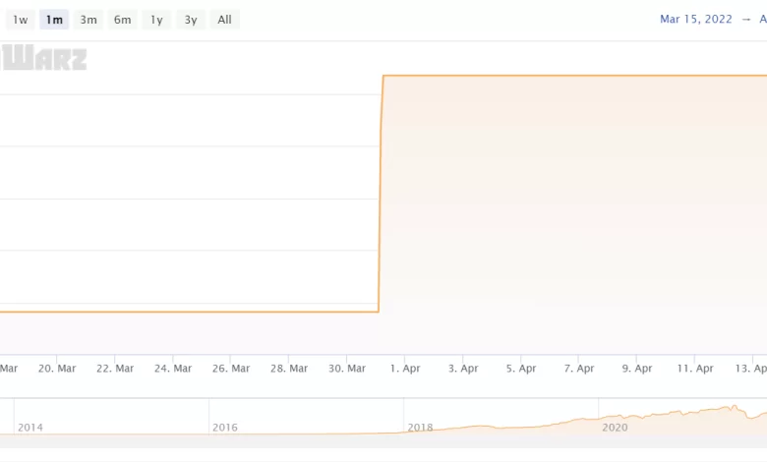Switch chart to 3m range
The image size is (767, 462).
[88, 20]
